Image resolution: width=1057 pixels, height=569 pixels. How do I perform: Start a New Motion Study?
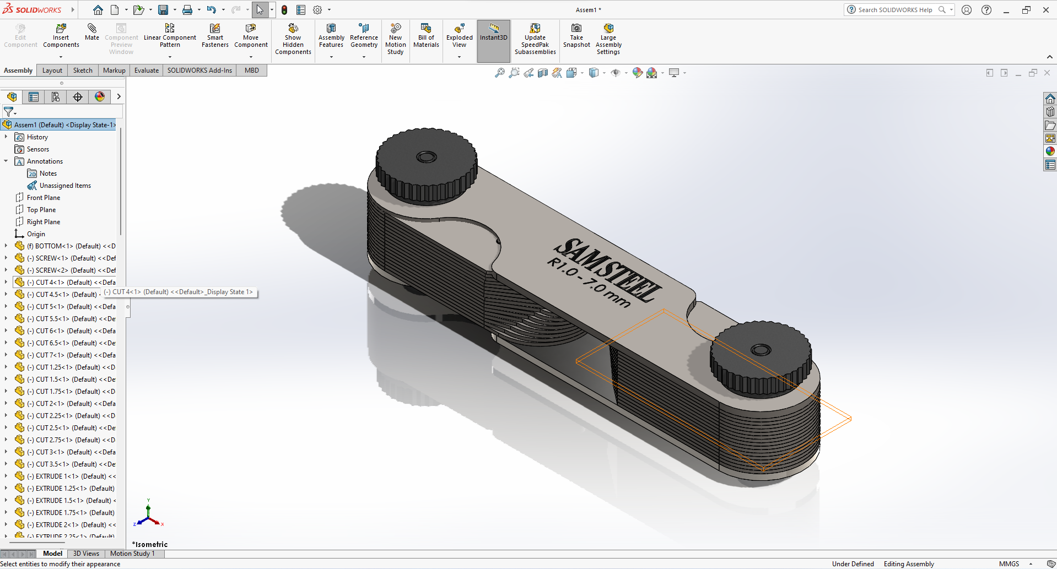pyautogui.click(x=396, y=39)
